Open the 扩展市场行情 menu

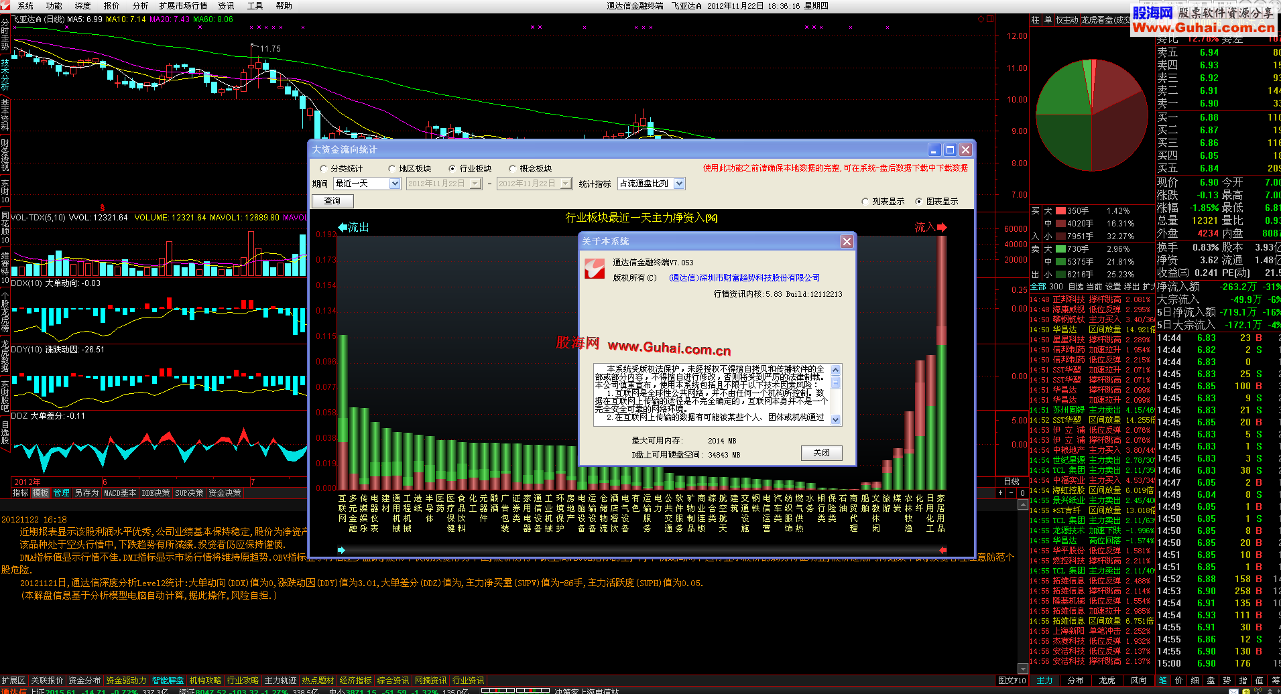[x=183, y=5]
